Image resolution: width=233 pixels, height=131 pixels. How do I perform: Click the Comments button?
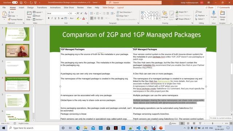click(x=223, y=7)
